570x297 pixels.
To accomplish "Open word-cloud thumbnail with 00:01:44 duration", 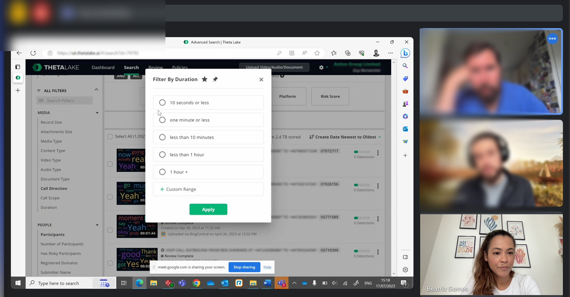I will pos(137,226).
